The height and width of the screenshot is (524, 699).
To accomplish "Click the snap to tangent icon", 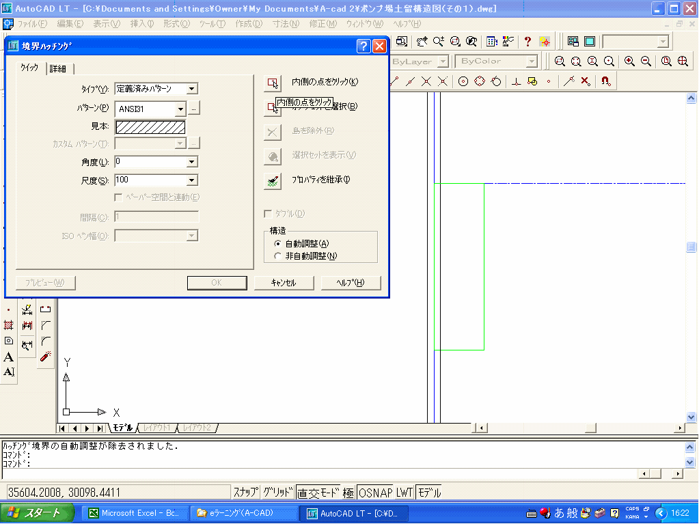I will coord(496,81).
